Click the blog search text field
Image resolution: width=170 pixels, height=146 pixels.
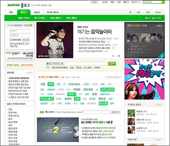86,64
